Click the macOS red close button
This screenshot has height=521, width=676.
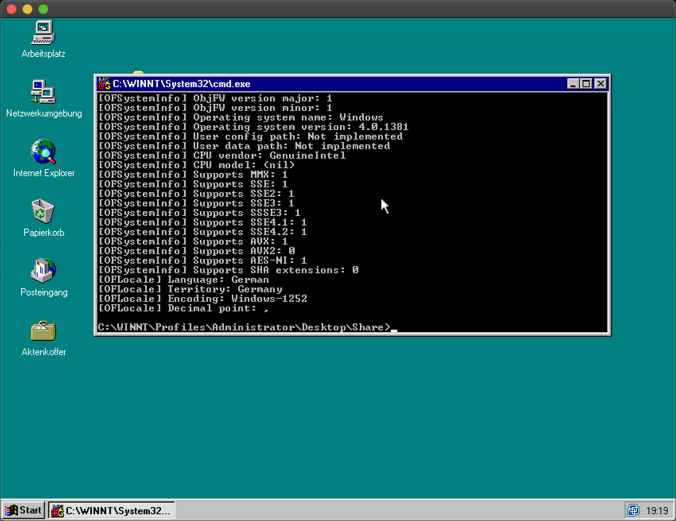pyautogui.click(x=12, y=9)
